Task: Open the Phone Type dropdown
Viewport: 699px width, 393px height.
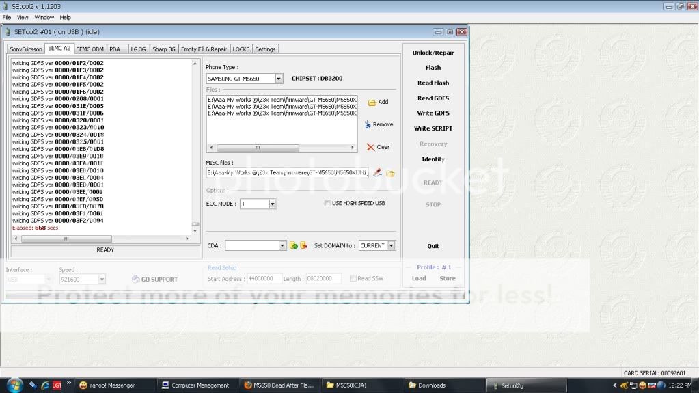Action: (279, 79)
